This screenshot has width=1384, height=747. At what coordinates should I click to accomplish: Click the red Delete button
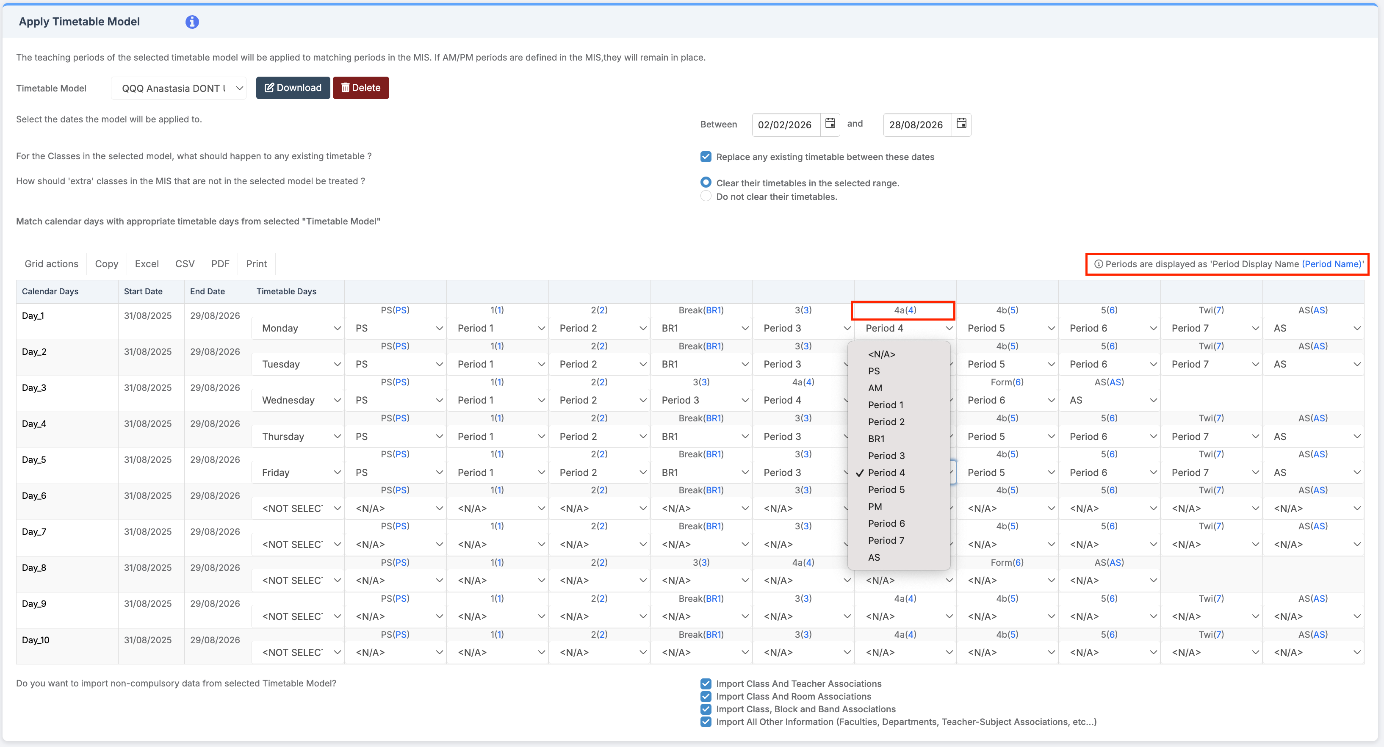(360, 88)
